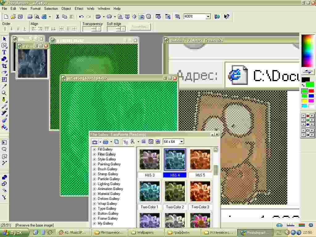
Task: Select the Two-Color 3 filter thumbnail
Action: pos(200,191)
